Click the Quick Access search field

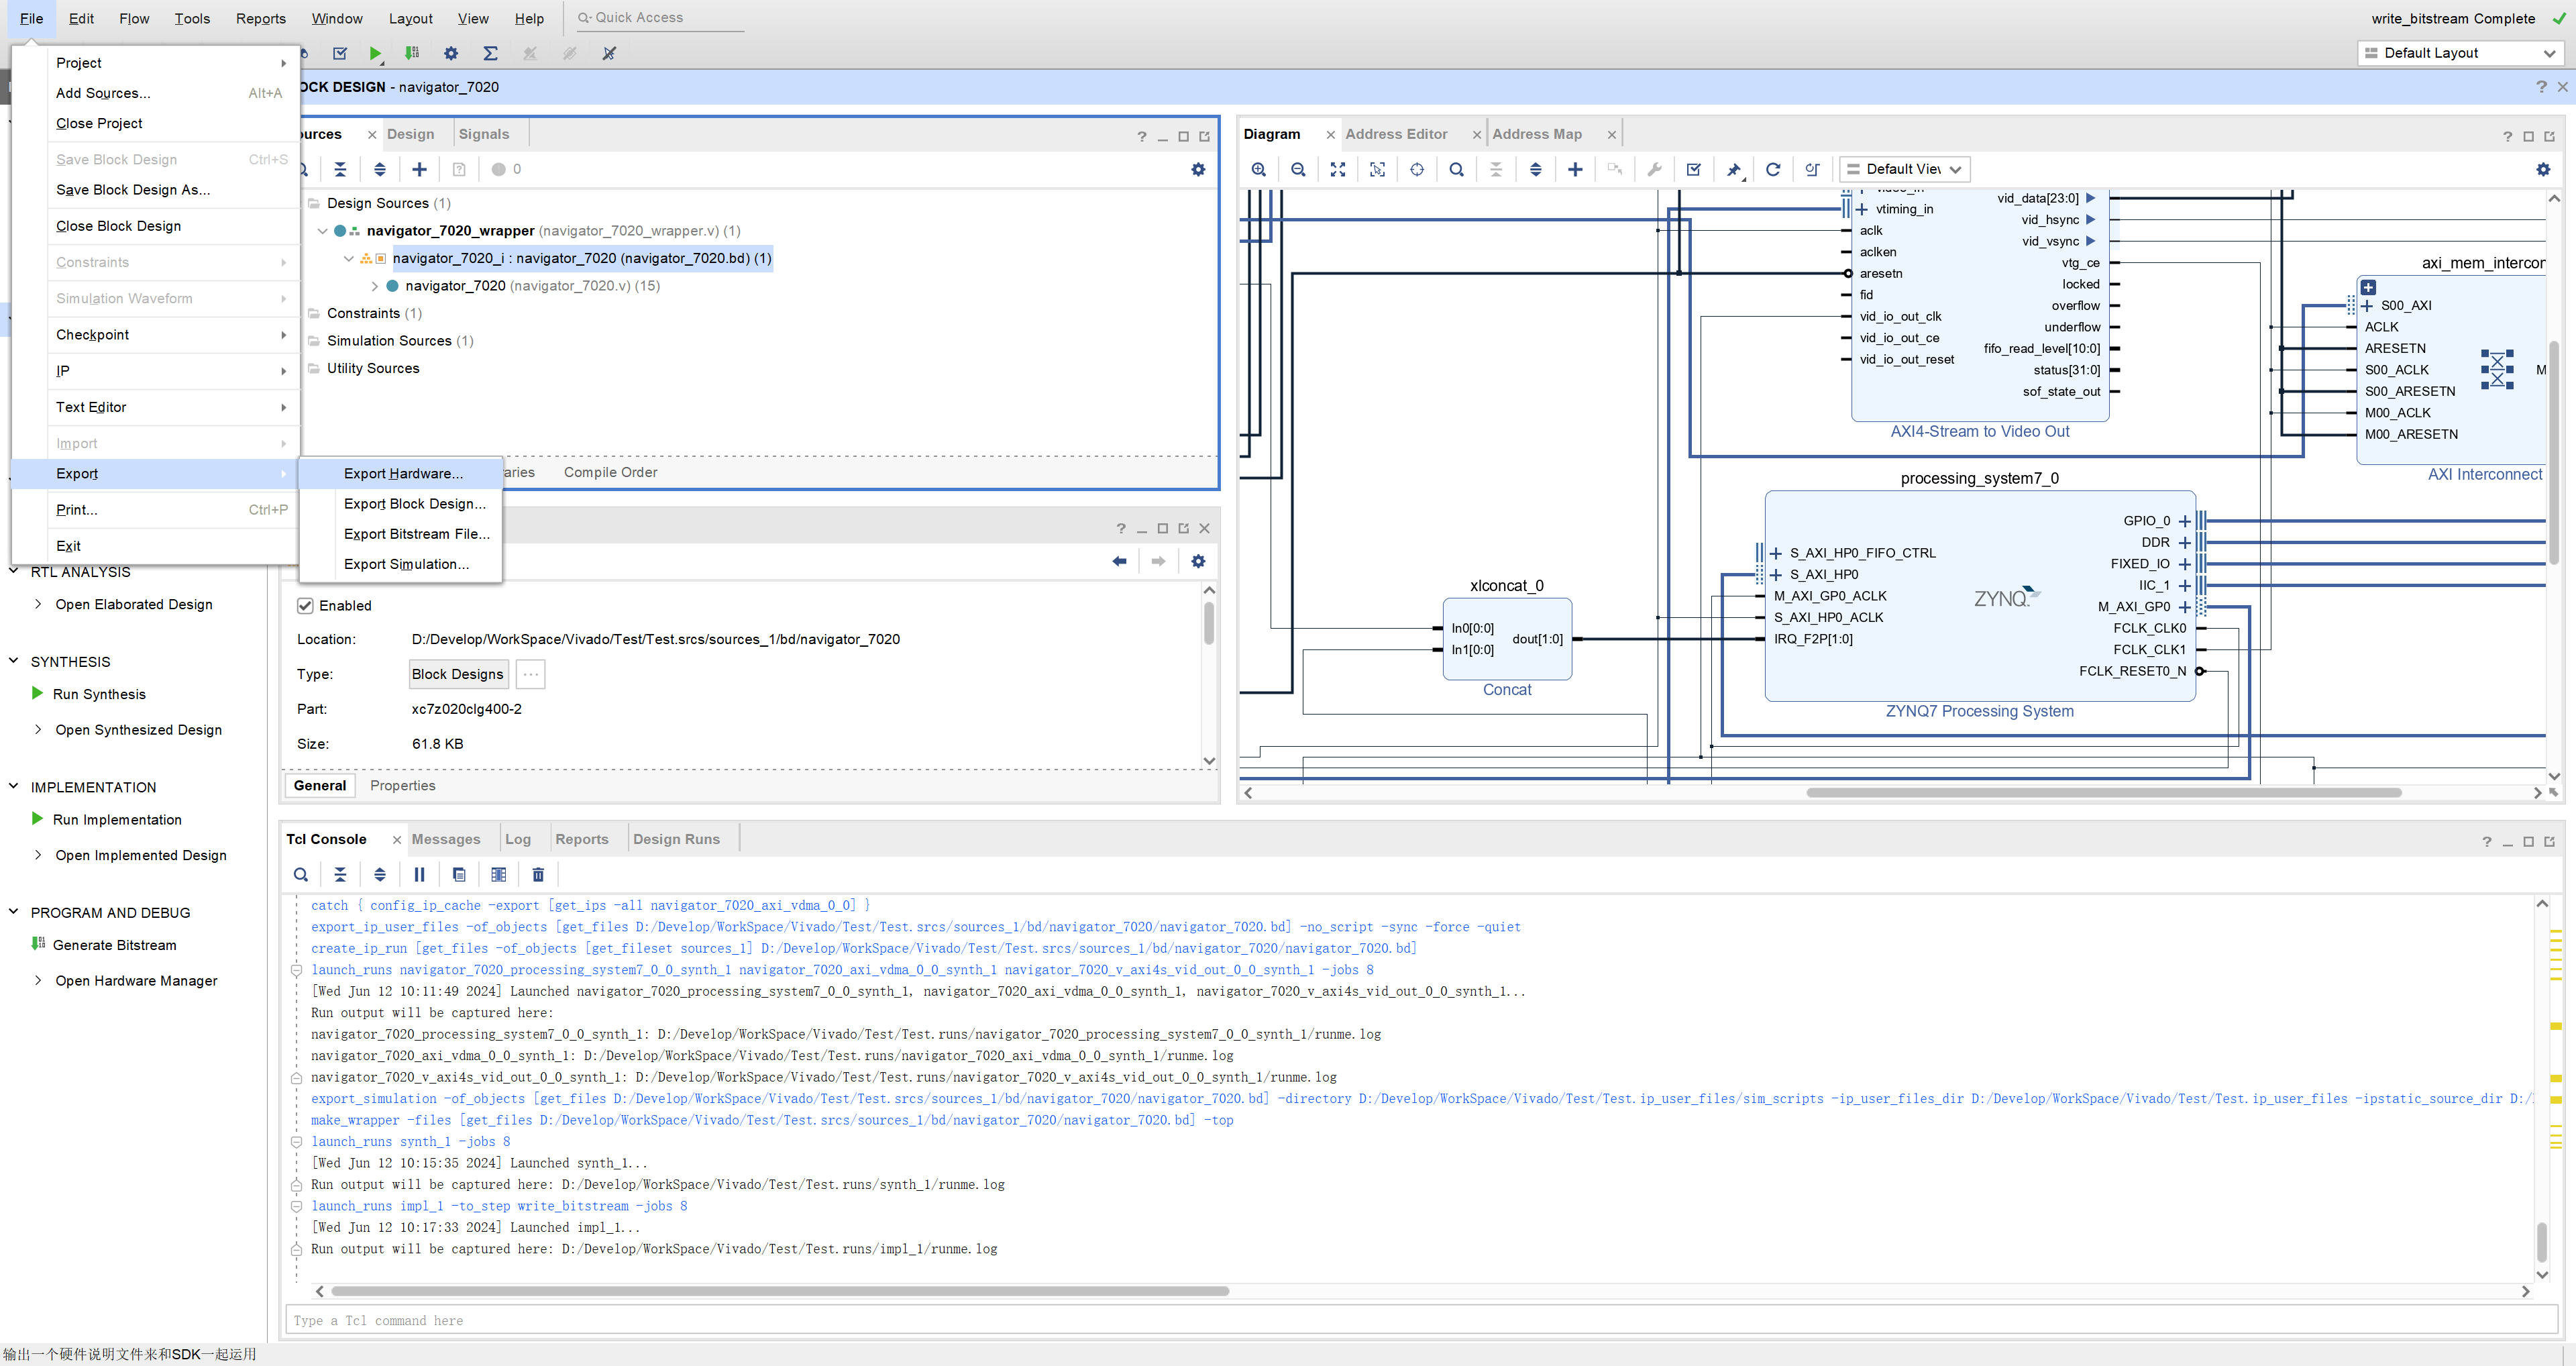[660, 18]
